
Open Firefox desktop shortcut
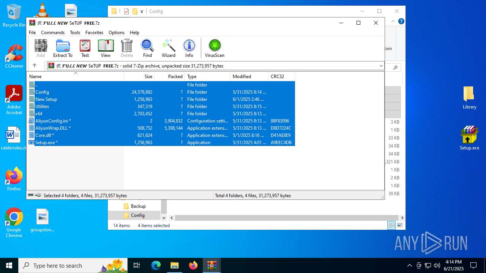14,179
